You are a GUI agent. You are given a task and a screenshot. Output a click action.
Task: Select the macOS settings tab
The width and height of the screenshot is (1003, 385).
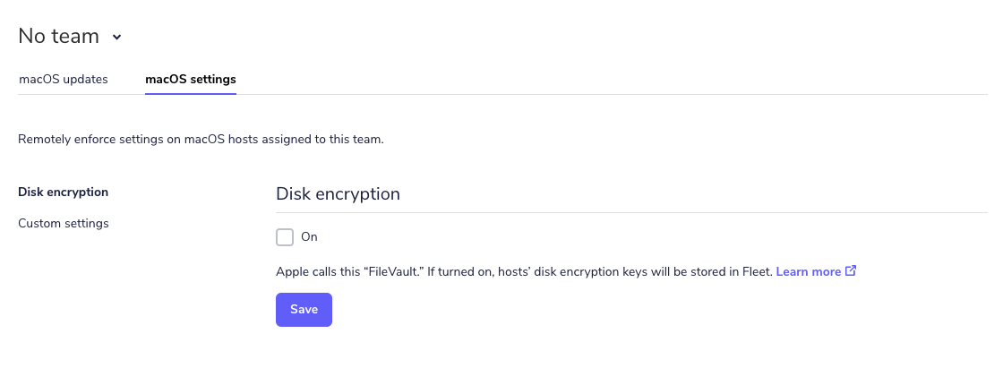(x=191, y=79)
